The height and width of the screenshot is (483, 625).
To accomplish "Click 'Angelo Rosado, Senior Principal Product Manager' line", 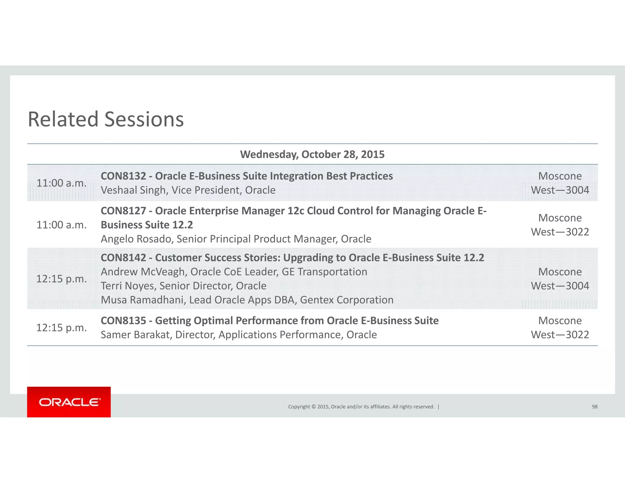I will [x=236, y=239].
